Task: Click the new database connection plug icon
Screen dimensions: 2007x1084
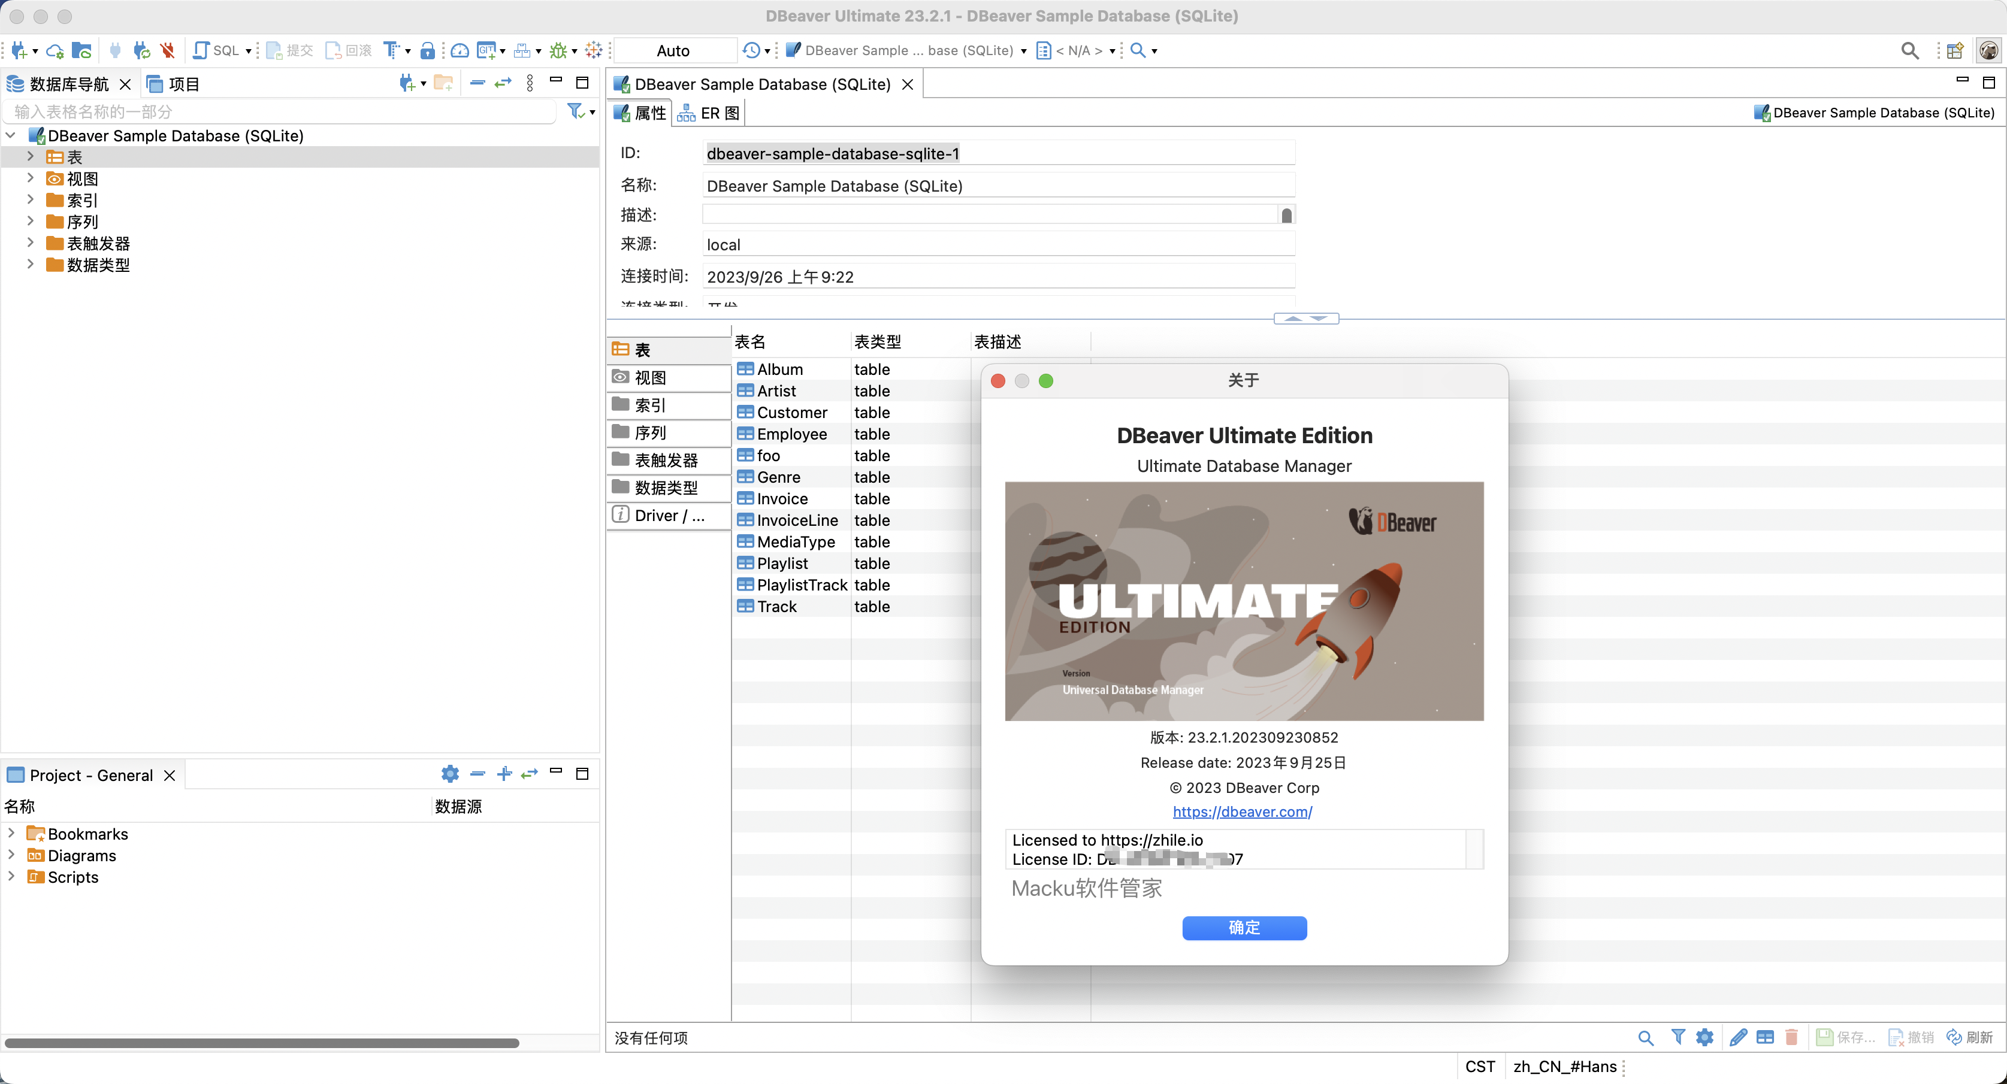Action: [20, 51]
